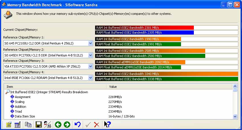Click the 2334MB/s Addition value
Screen dimensions: 242x130
pos(115,107)
